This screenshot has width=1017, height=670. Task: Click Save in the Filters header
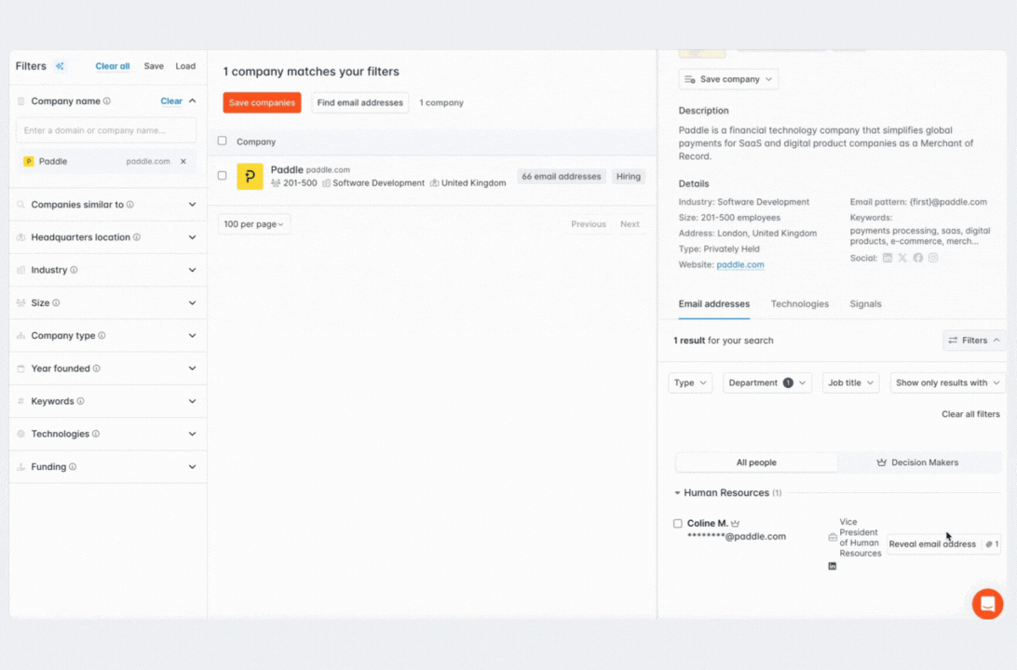tap(154, 66)
